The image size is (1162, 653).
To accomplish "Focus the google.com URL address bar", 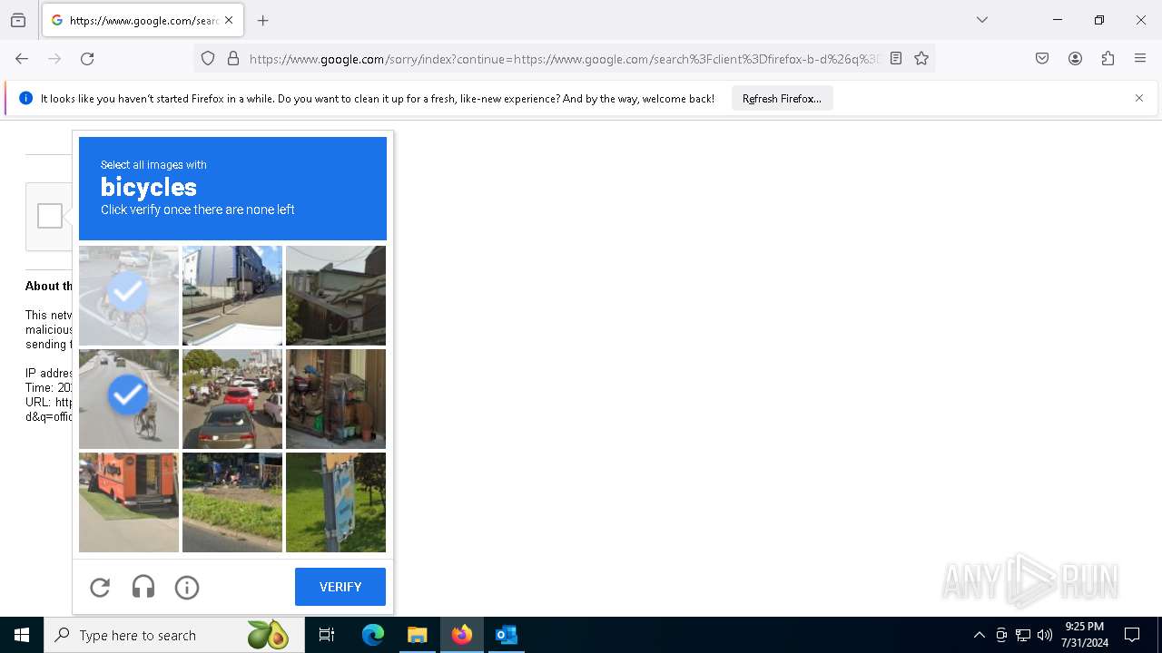I will (563, 59).
